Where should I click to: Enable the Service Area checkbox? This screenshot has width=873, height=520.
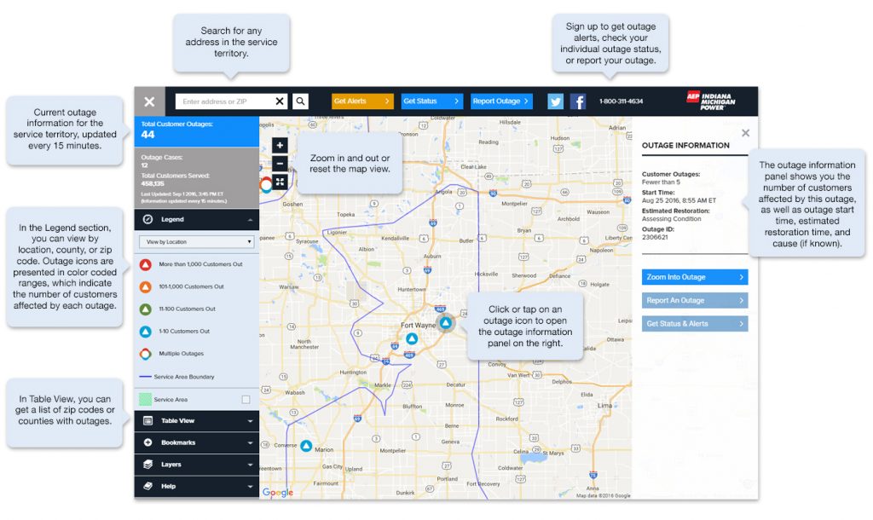click(247, 398)
